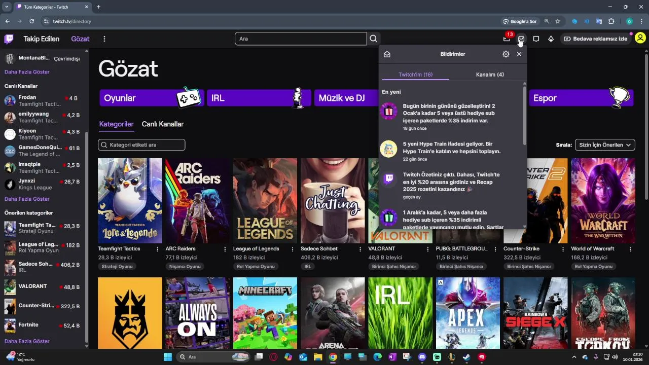This screenshot has width=649, height=365.
Task: Open the Twitch home logo
Action: pyautogui.click(x=9, y=39)
